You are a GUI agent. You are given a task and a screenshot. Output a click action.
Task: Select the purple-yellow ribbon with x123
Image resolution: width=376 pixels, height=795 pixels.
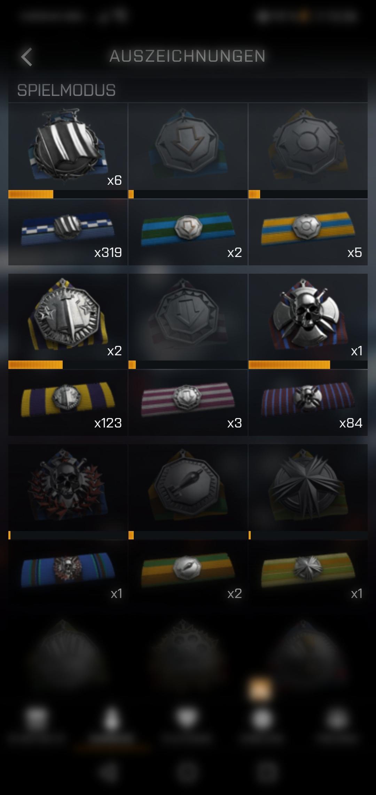coord(68,403)
